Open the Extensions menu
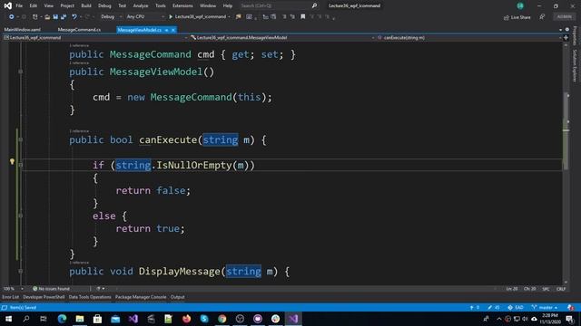 tap(182, 6)
